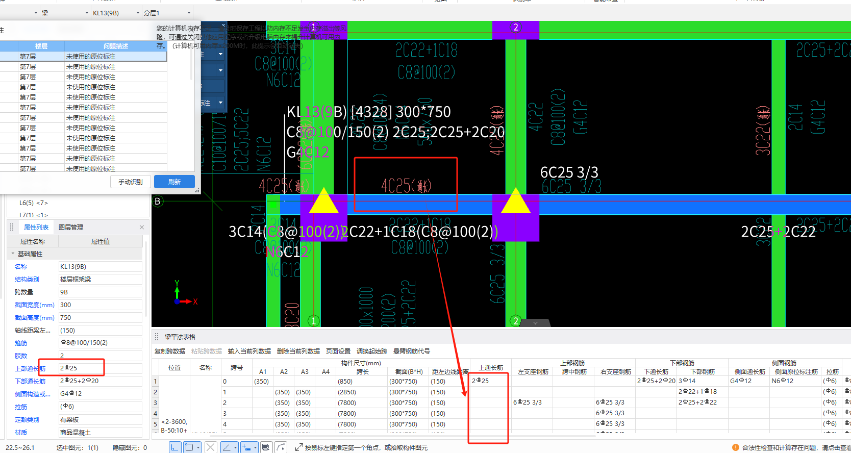Close the memory warning popup
Image resolution: width=851 pixels, height=453 pixels.
pos(223,25)
